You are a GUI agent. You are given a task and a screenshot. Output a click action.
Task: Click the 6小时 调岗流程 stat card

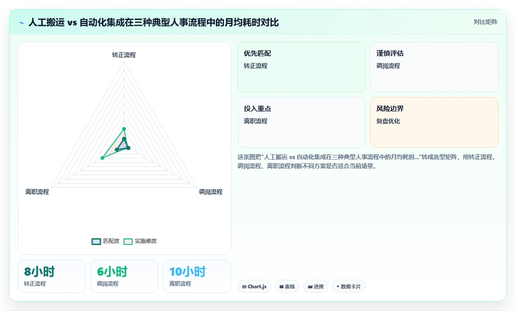[x=124, y=276]
